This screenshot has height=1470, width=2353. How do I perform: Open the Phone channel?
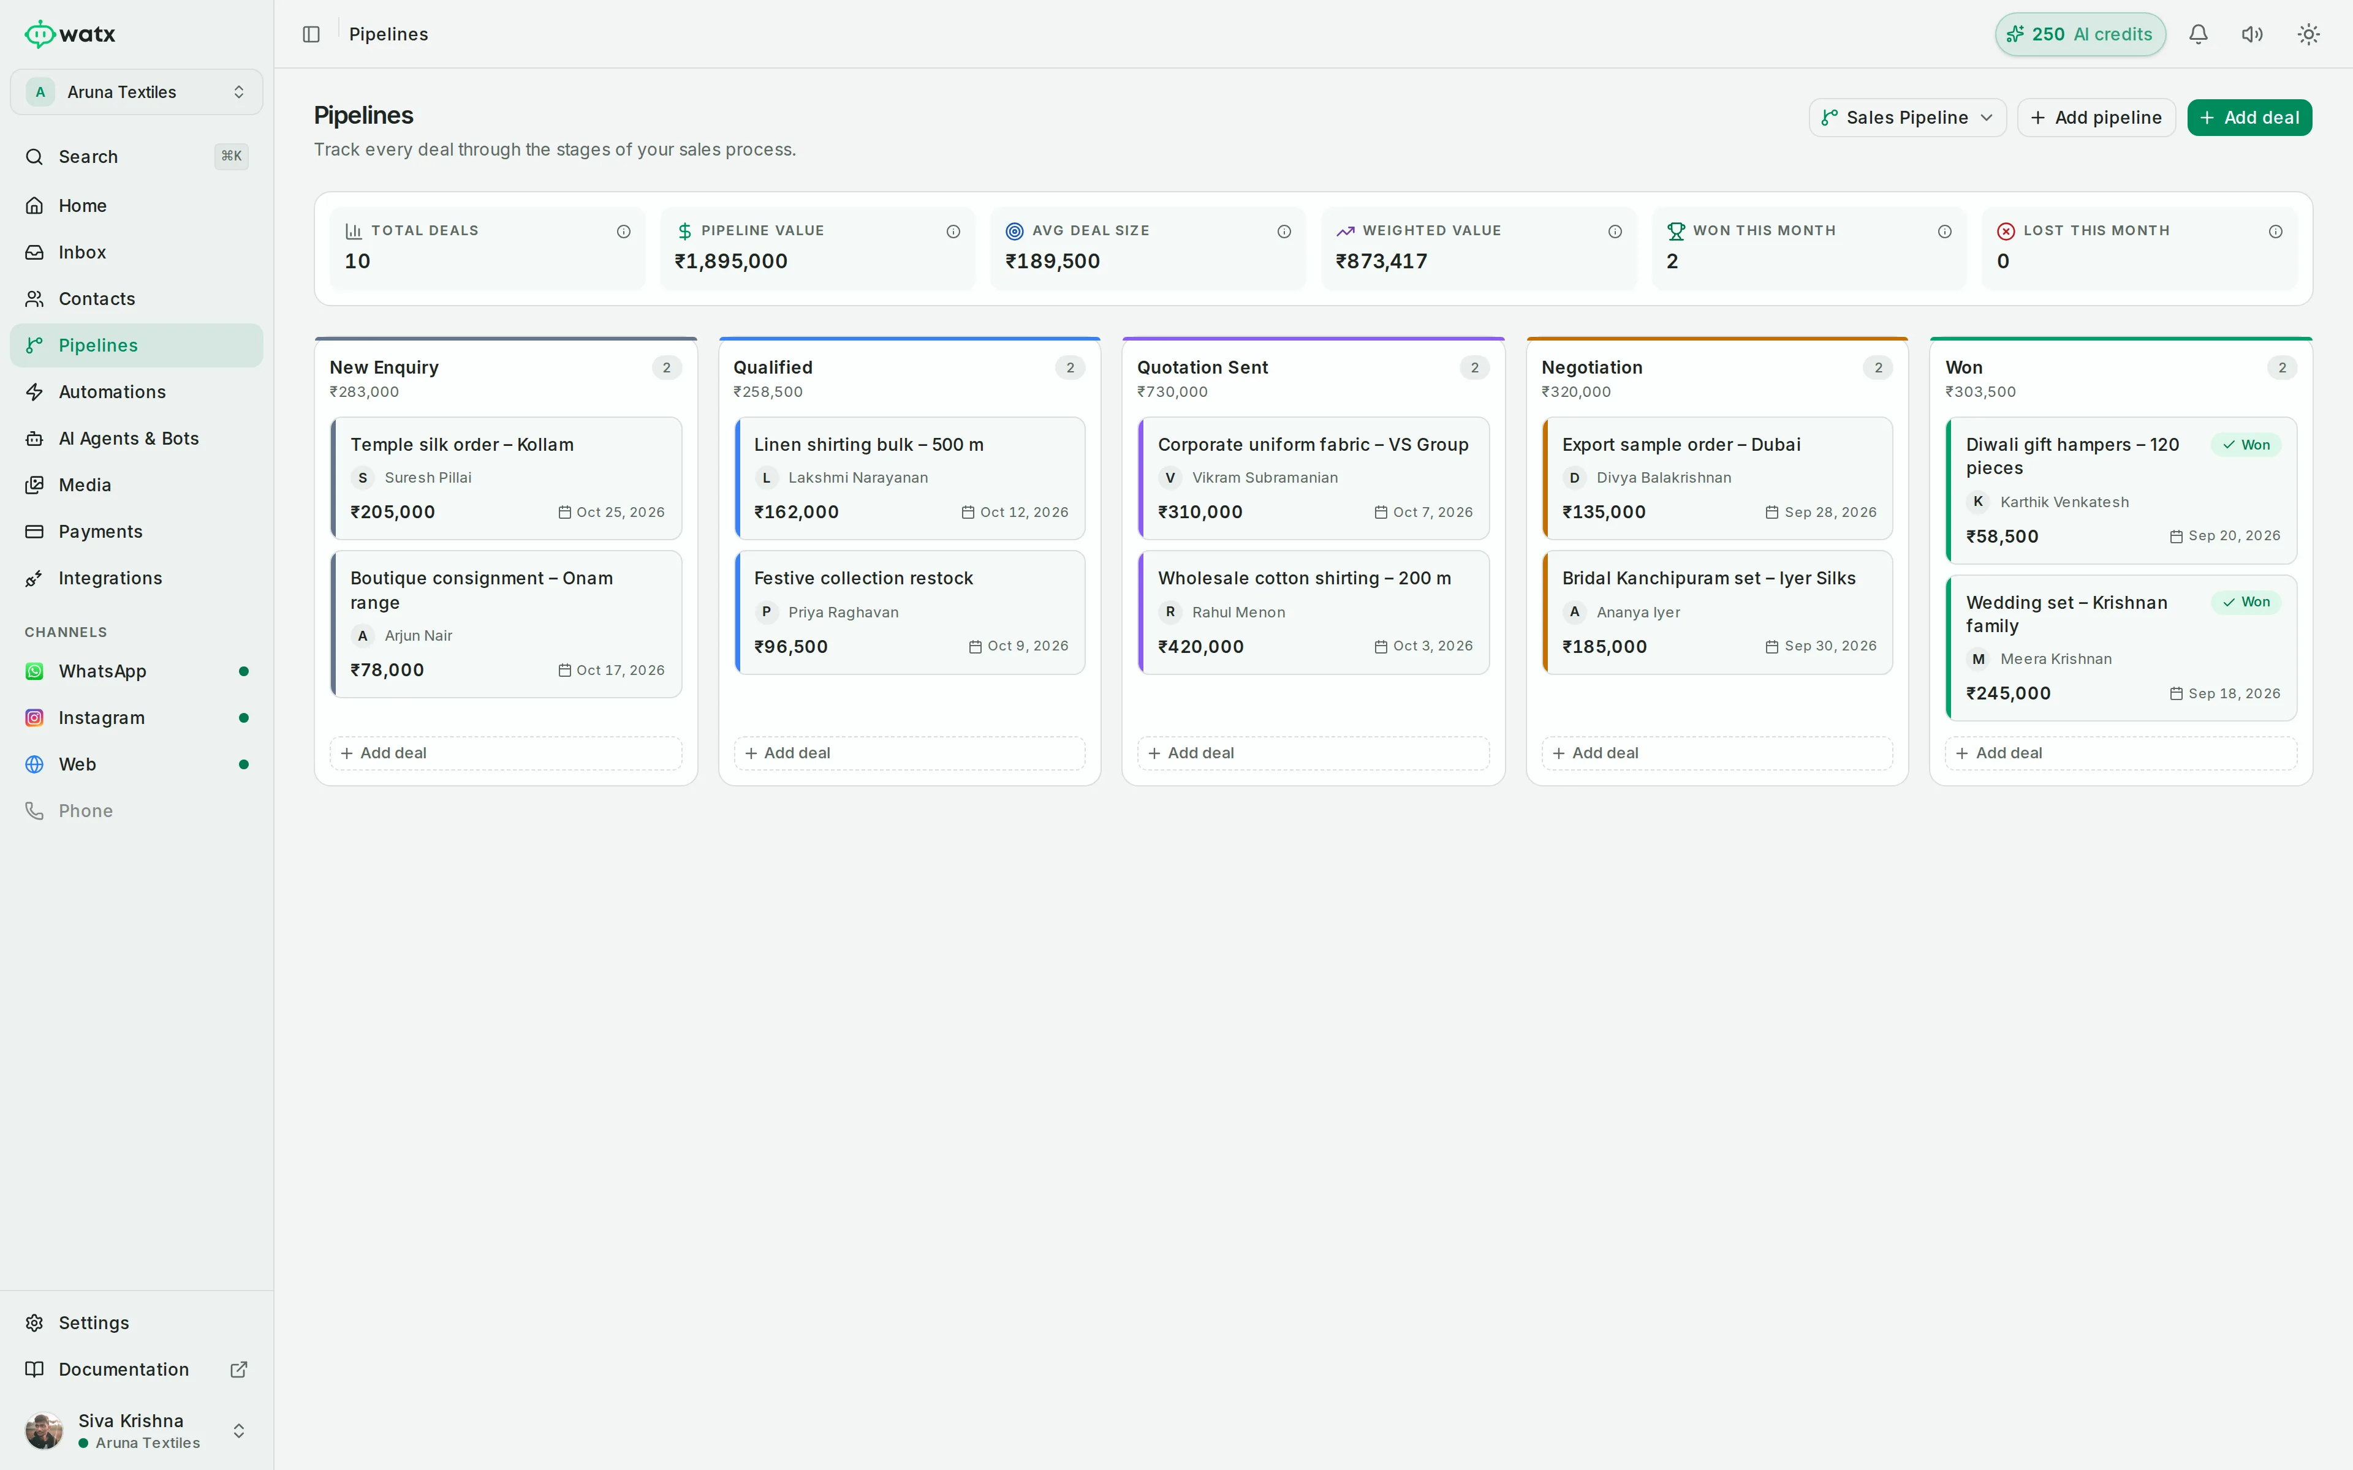[136, 811]
